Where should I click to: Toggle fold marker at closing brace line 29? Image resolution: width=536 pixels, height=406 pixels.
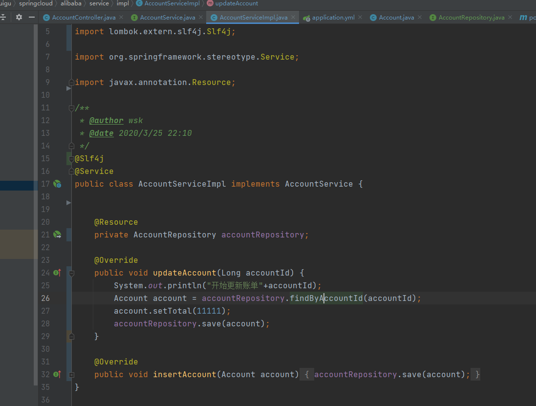pyautogui.click(x=71, y=337)
